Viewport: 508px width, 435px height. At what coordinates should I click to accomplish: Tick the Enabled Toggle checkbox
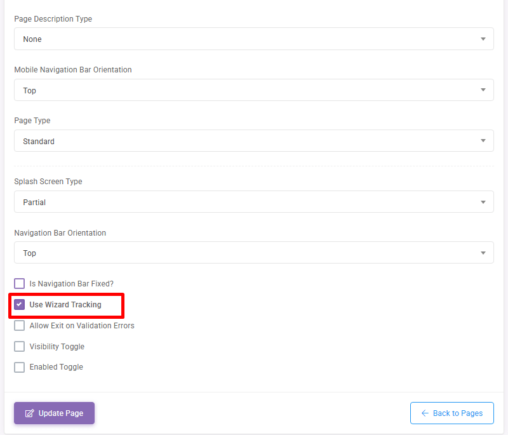(20, 367)
